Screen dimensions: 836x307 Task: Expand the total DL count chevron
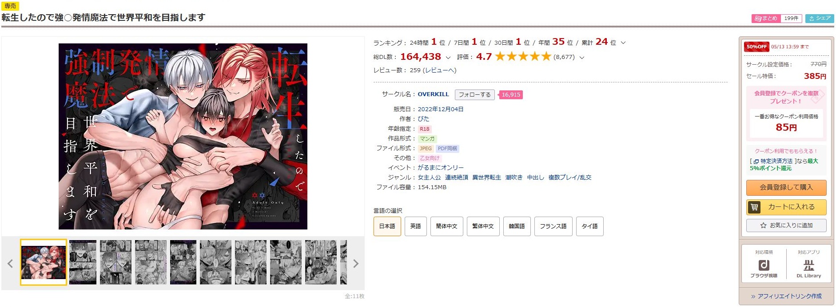[x=448, y=58]
